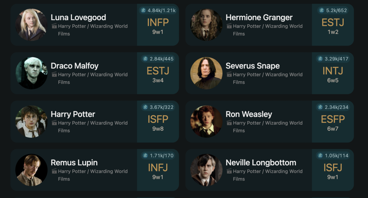Click the film category icon under Luna Lovegood

54,26
